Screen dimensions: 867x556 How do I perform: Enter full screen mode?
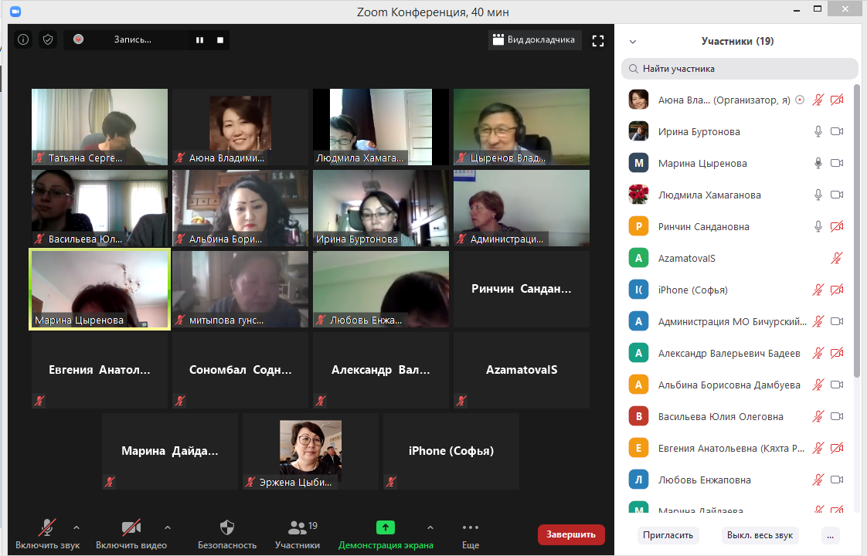point(597,40)
